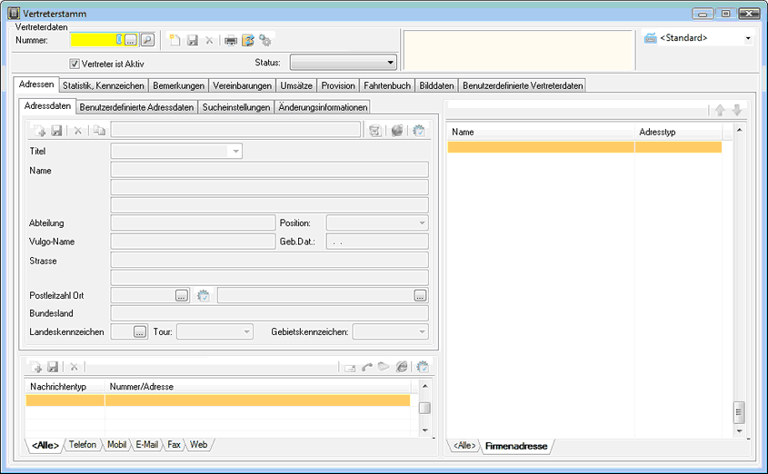The height and width of the screenshot is (474, 768).
Task: Add a new address in Adressdaten toolbar
Action: point(39,131)
